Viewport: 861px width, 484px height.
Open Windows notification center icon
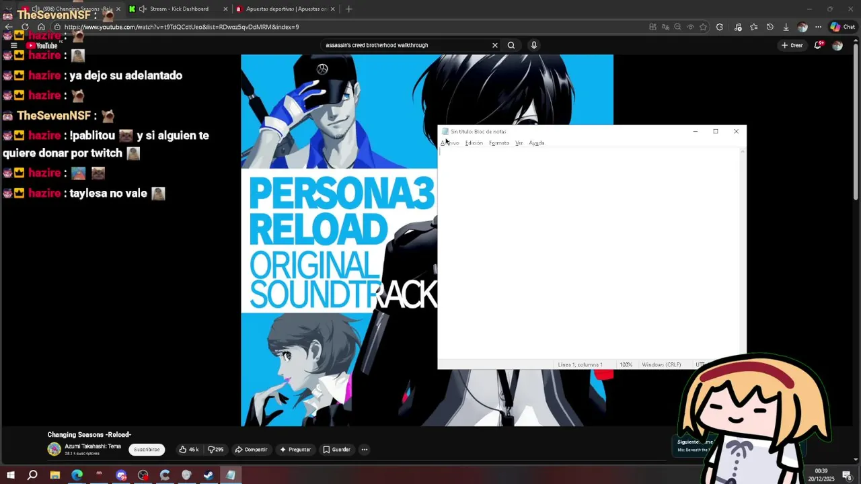[847, 475]
